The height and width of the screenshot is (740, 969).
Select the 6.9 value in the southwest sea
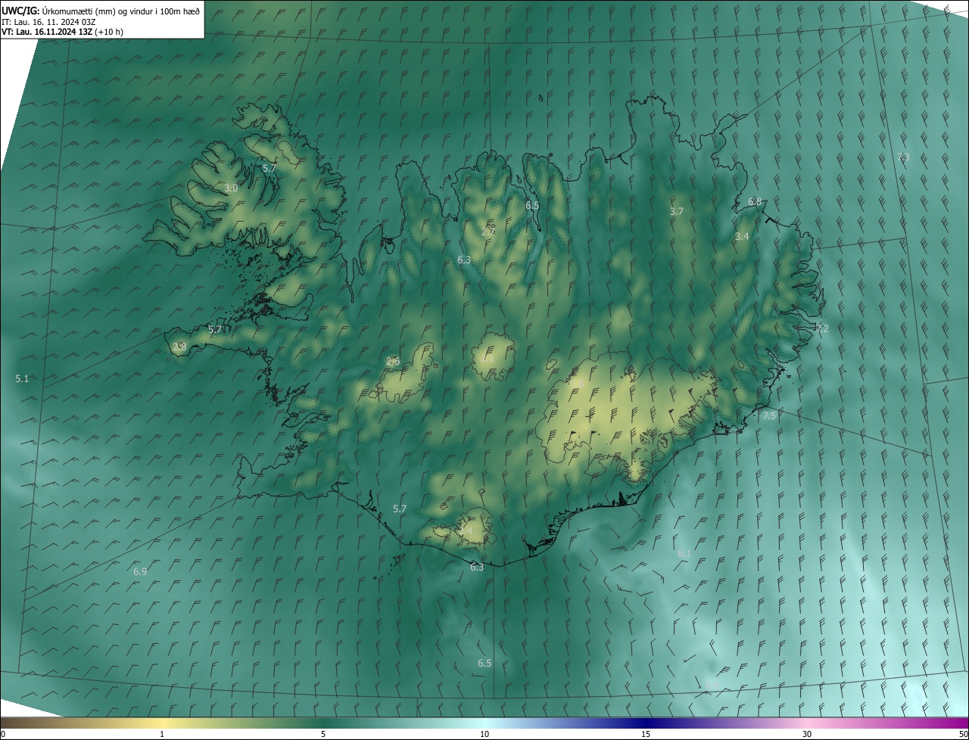click(140, 572)
